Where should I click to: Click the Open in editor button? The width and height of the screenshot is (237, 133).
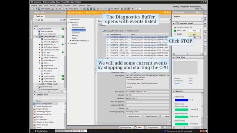[x=151, y=116]
